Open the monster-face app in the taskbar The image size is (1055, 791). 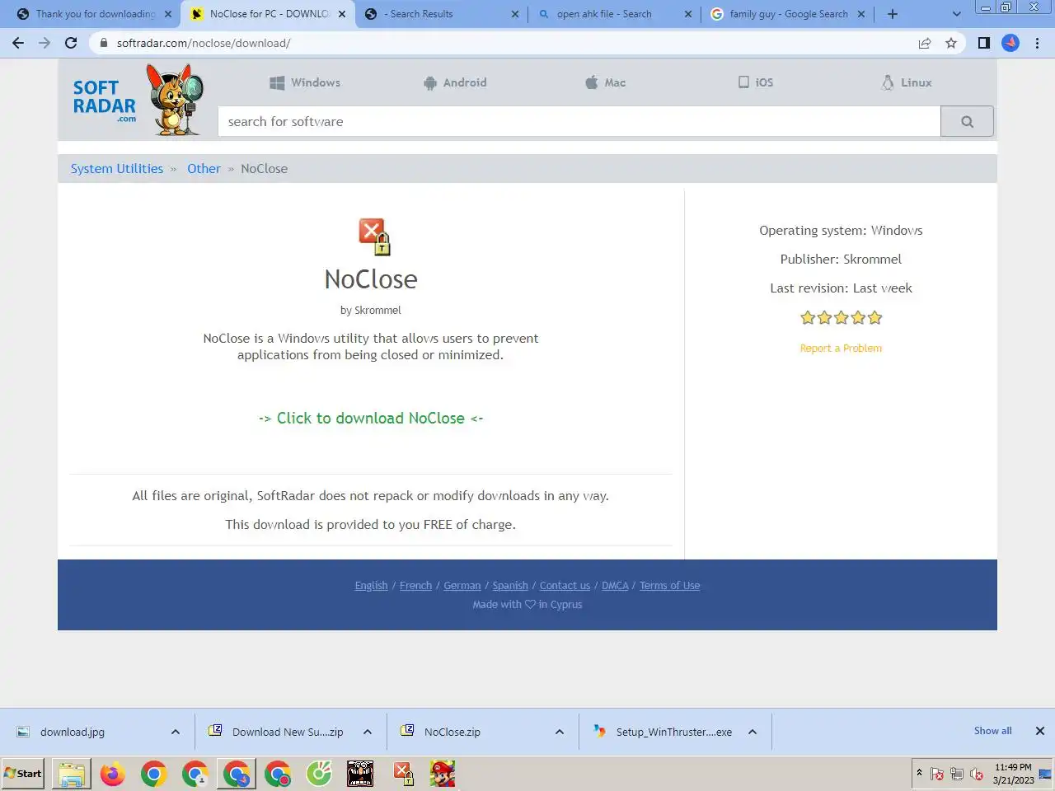[360, 774]
